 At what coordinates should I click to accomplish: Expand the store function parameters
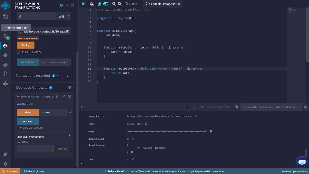click(70, 112)
